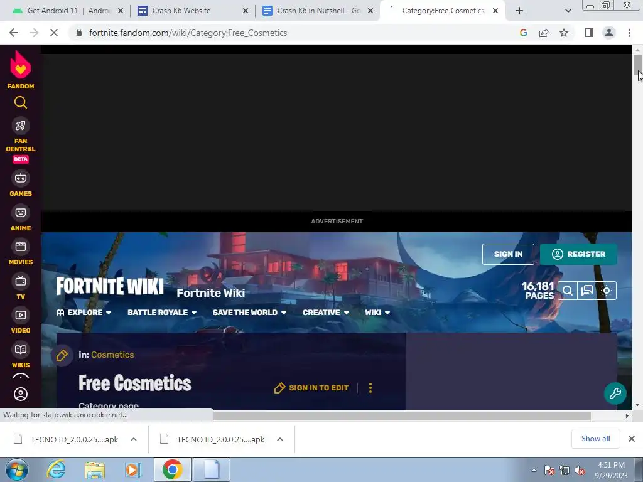Image resolution: width=643 pixels, height=482 pixels.
Task: Click the user profile icon in Fandom sidebar
Action: tap(21, 394)
